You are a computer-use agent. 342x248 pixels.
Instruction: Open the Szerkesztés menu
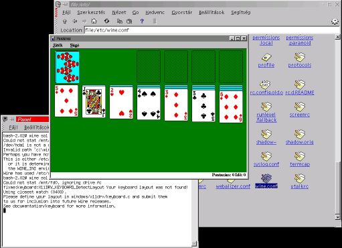91,13
